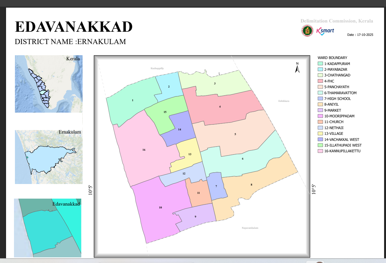Open the Kerala state inset map
The image size is (386, 263).
pyautogui.click(x=49, y=84)
